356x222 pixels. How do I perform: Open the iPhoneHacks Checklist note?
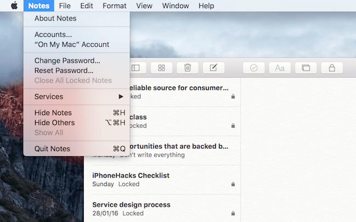click(x=162, y=180)
